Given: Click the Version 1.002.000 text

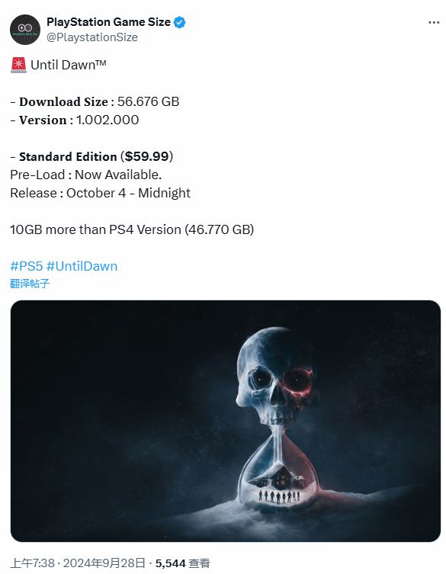Looking at the screenshot, I should (x=75, y=120).
